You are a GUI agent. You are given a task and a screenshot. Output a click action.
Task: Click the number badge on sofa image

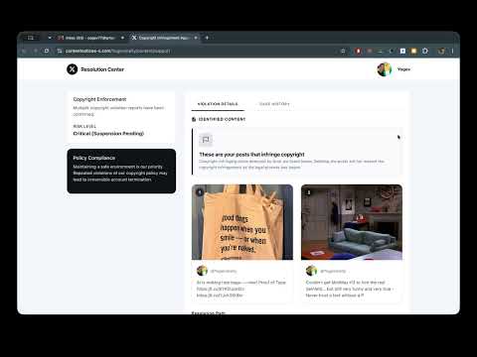[309, 192]
